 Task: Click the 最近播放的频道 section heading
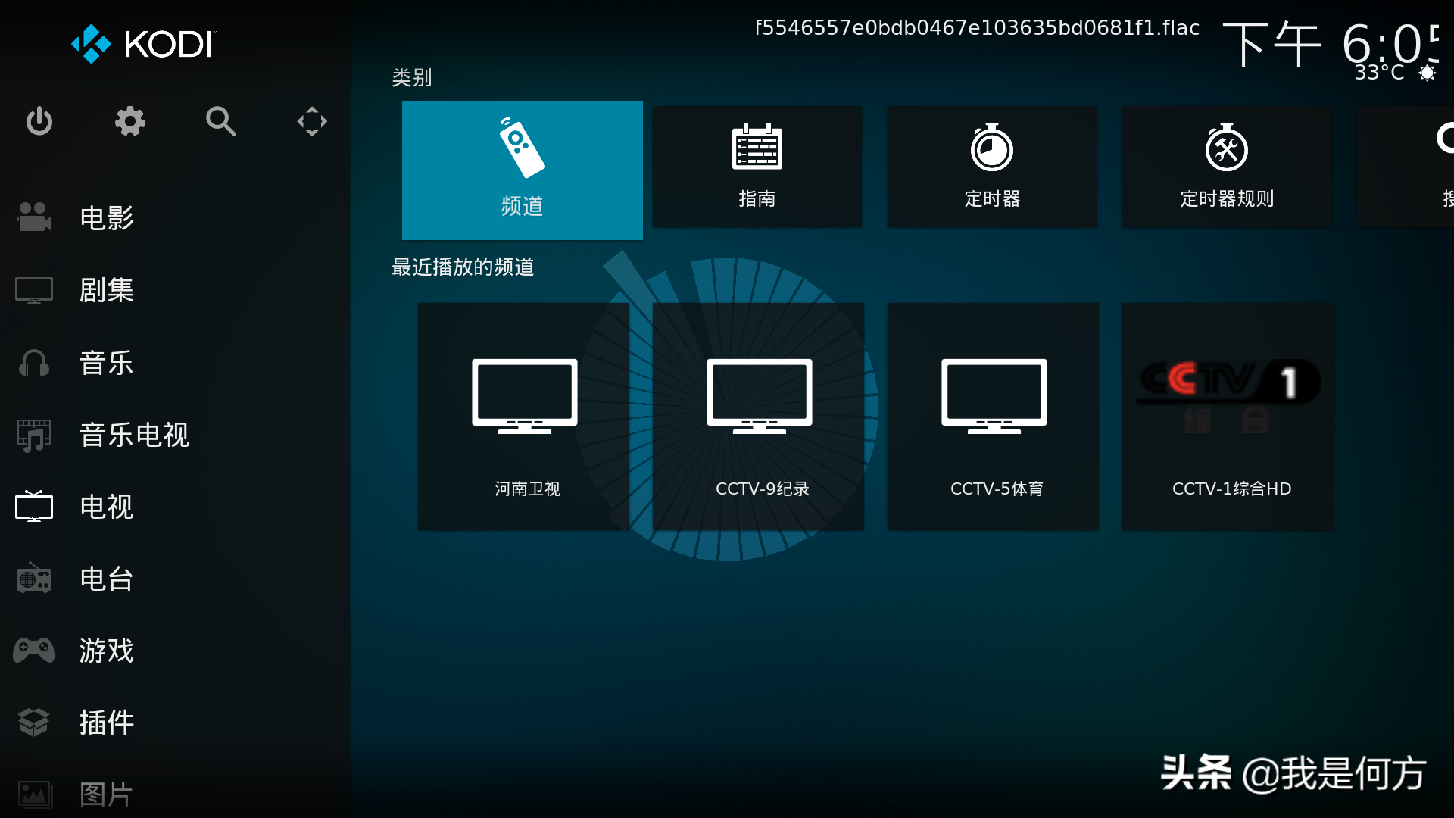point(463,267)
